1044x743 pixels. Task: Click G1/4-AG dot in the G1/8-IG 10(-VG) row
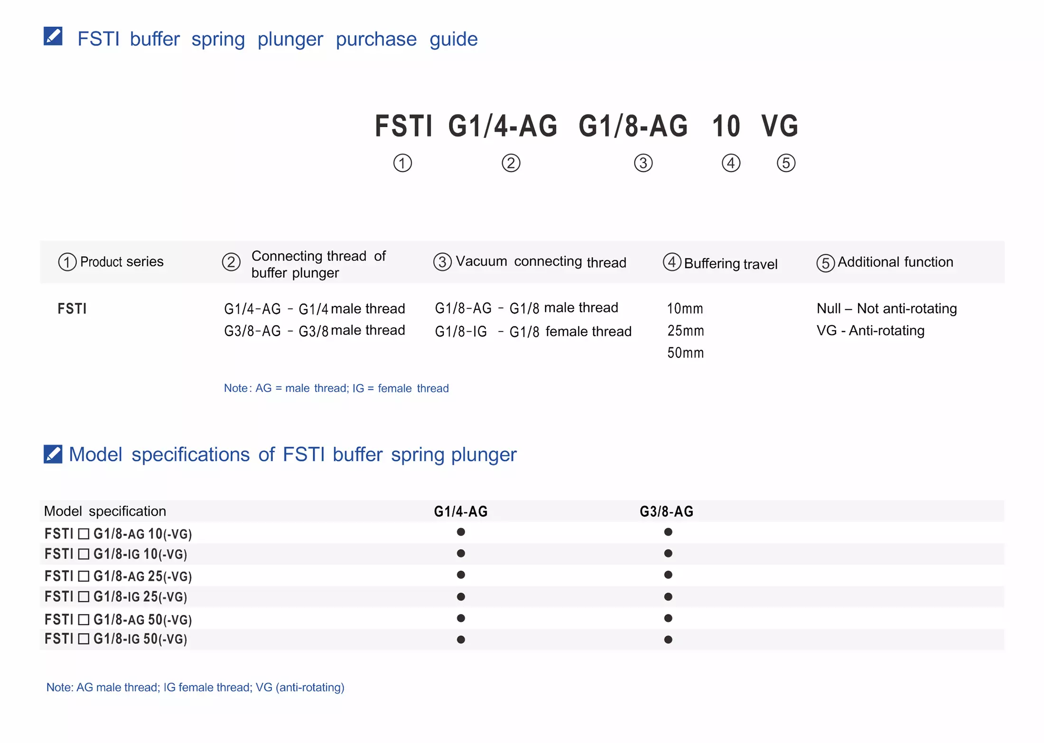(x=461, y=553)
